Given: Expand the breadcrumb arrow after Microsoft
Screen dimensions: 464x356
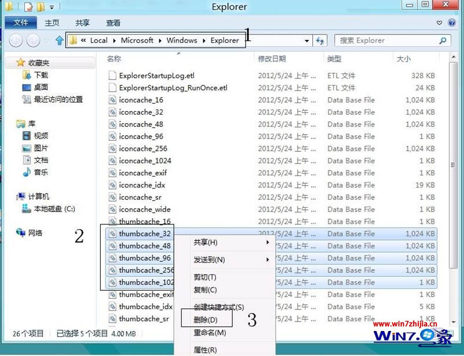Looking at the screenshot, I should pyautogui.click(x=160, y=41).
